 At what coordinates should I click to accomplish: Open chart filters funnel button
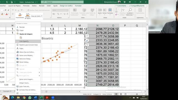[x=87, y=44]
